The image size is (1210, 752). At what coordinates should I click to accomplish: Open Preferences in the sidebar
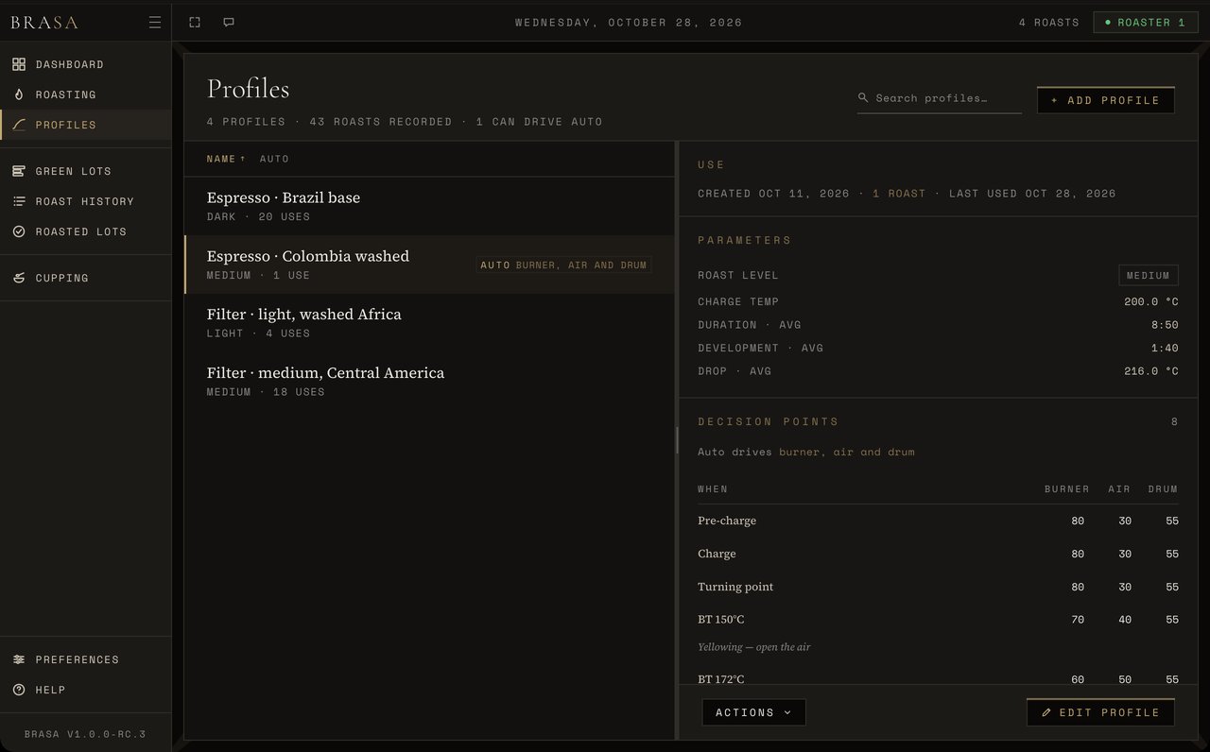85,659
